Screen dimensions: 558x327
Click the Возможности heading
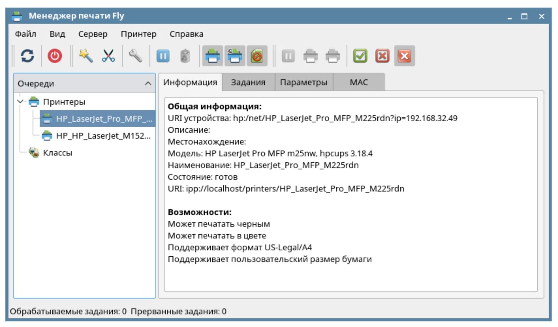point(199,212)
